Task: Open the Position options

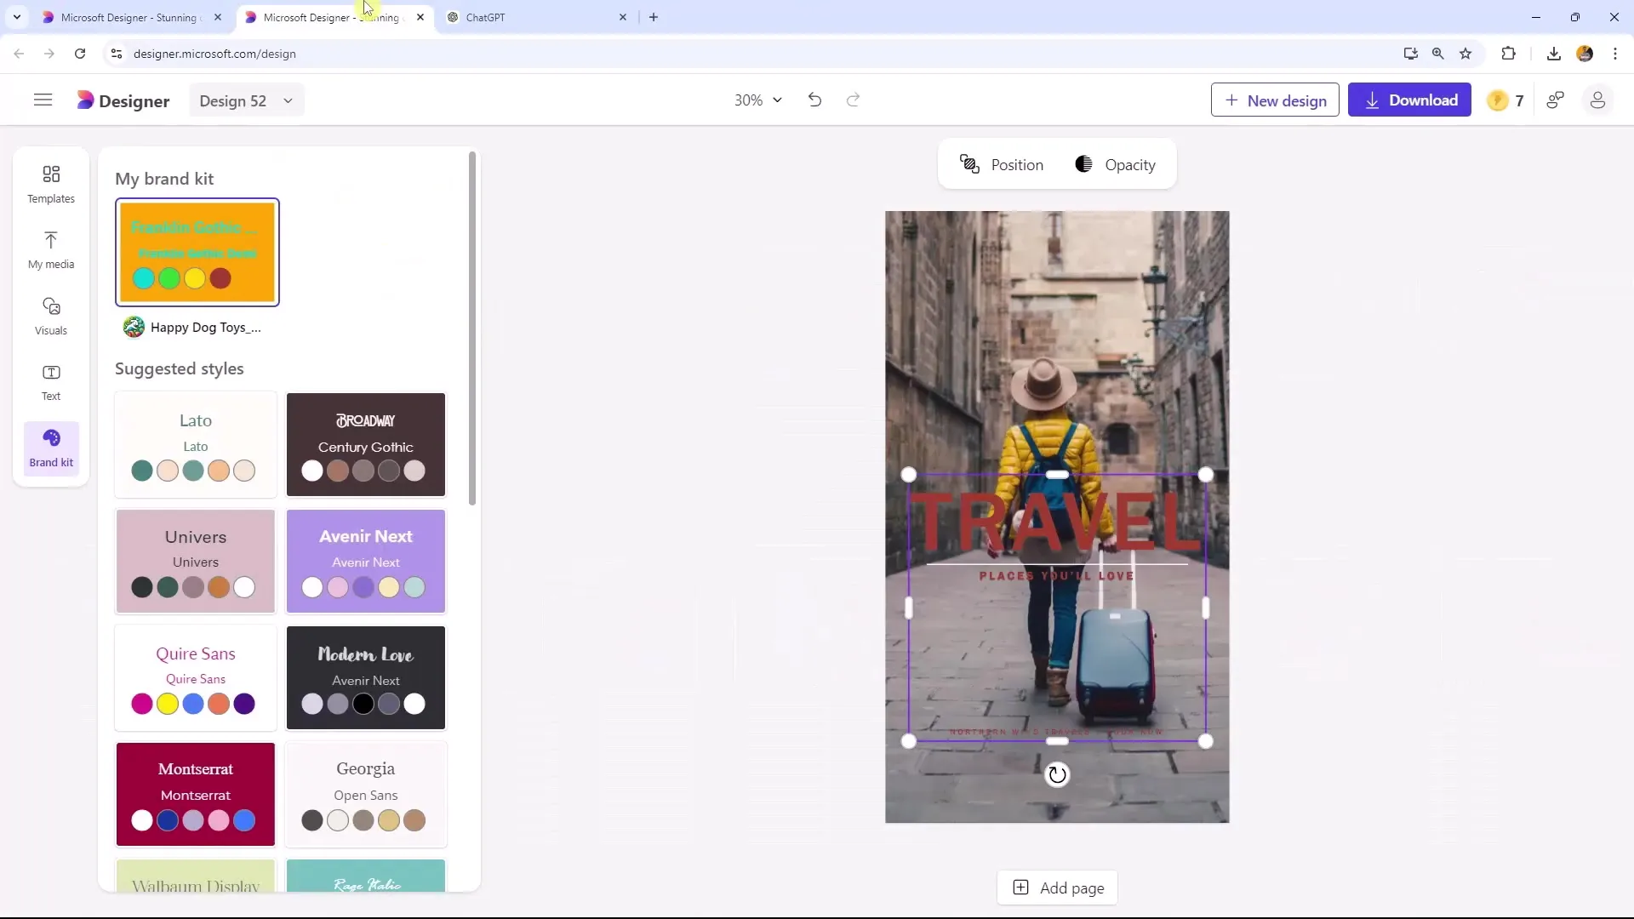Action: (x=1002, y=164)
